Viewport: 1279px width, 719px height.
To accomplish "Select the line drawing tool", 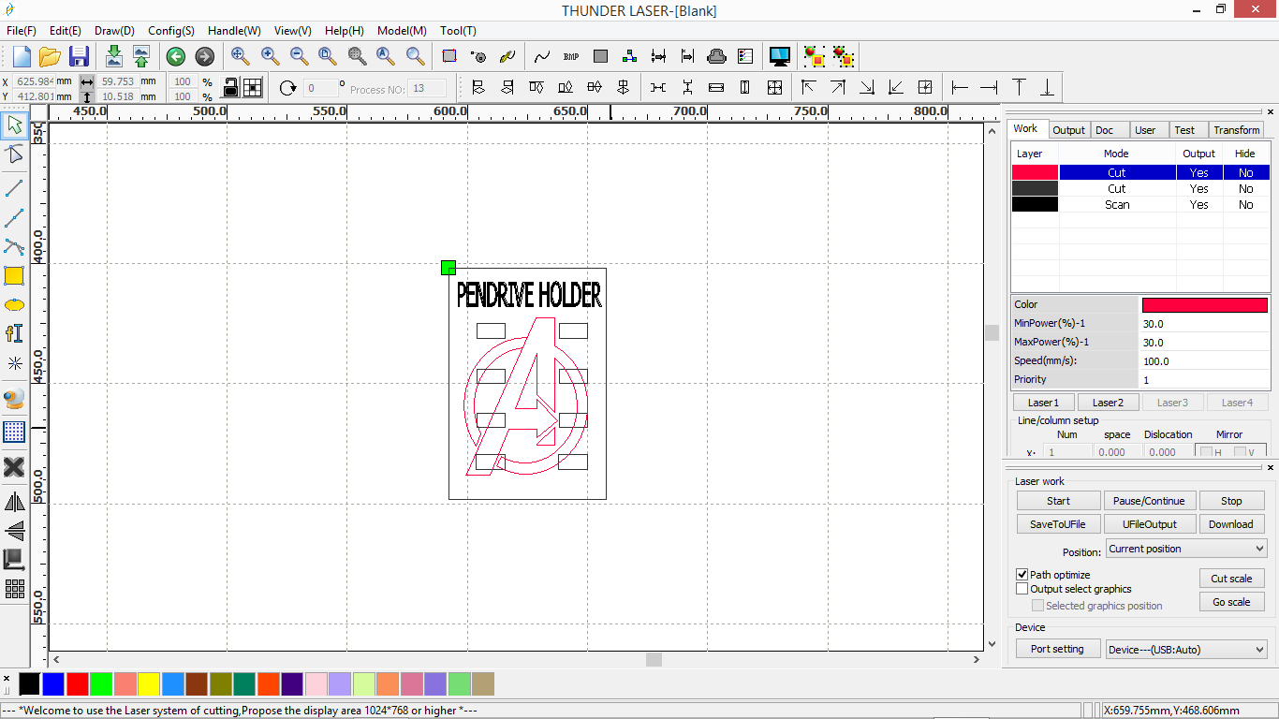I will tap(14, 187).
